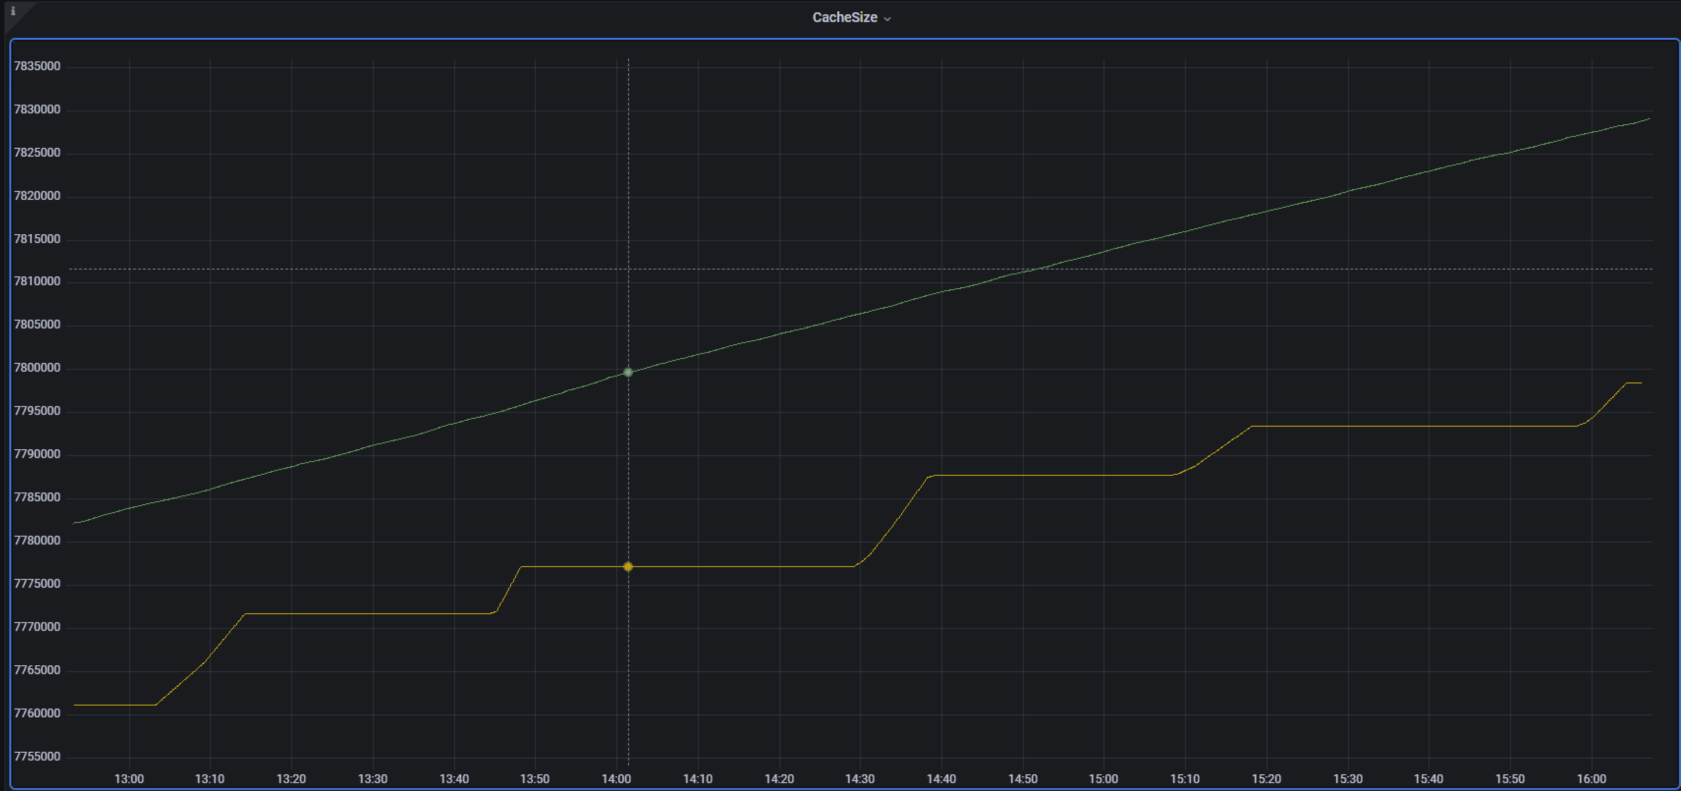
Task: Click the 14:30 time axis label
Action: [x=859, y=779]
